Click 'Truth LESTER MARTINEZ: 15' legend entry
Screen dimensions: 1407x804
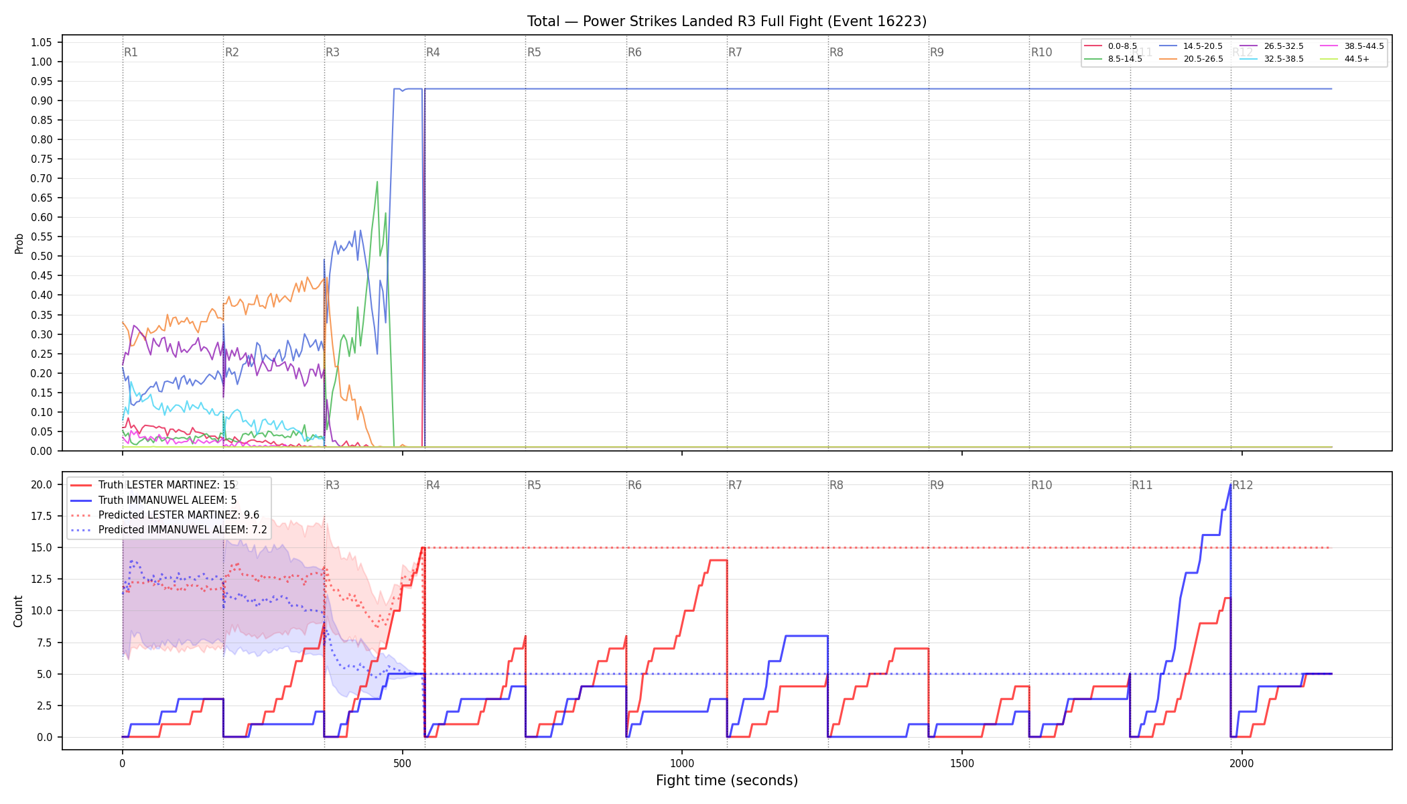153,485
